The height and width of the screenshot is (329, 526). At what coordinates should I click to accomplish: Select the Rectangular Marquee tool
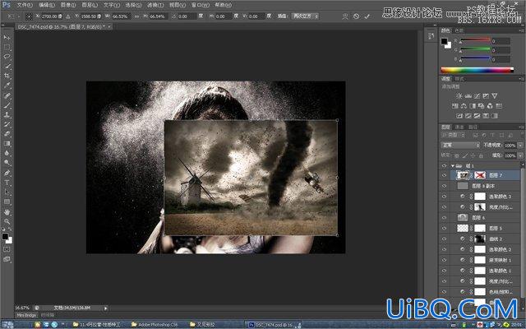coord(7,47)
